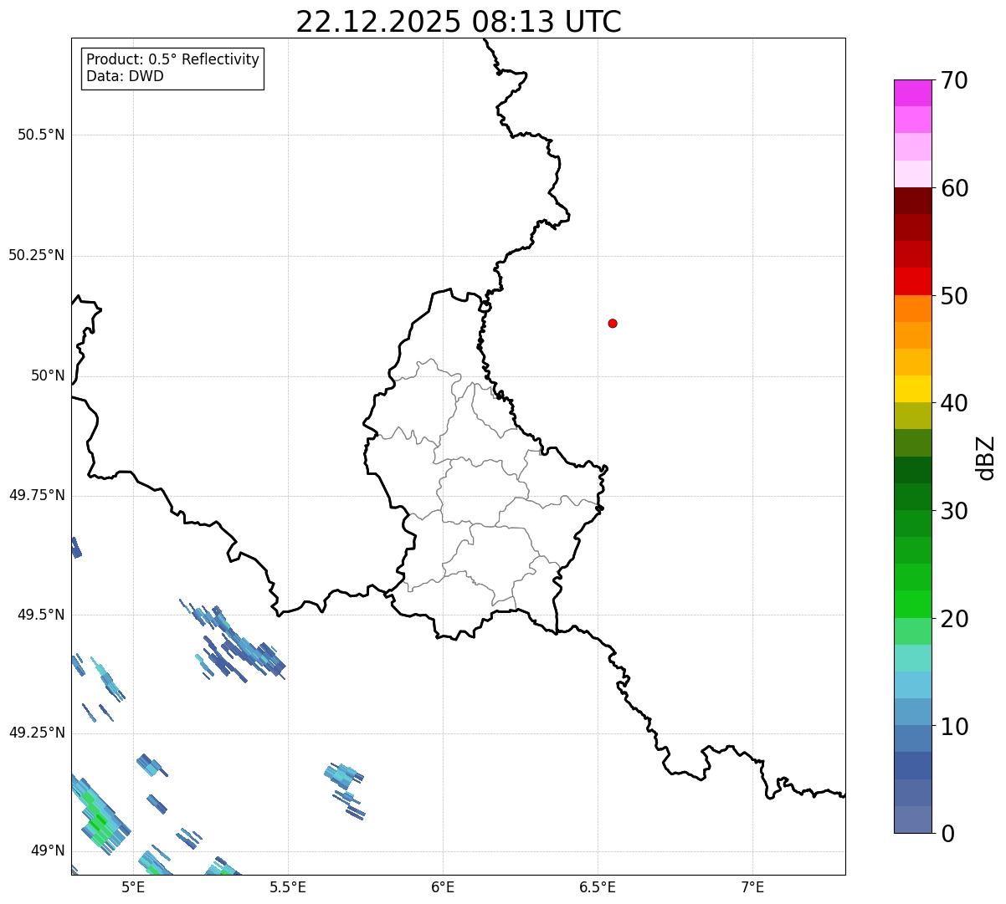Click the colorbar tick label 40

tap(954, 403)
